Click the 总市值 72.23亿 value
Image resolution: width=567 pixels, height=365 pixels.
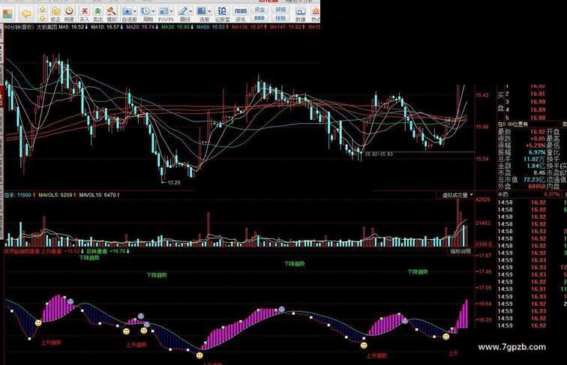pos(535,180)
